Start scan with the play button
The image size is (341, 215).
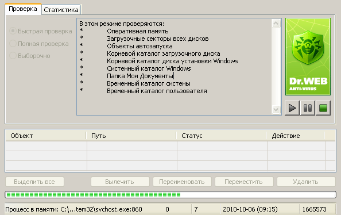coord(292,108)
